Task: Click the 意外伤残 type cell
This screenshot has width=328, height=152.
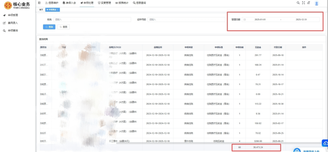Action: [188, 141]
